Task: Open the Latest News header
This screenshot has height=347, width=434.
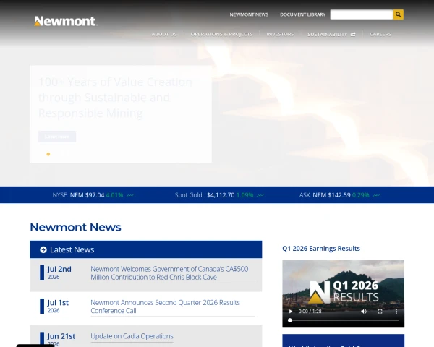Action: tap(146, 249)
